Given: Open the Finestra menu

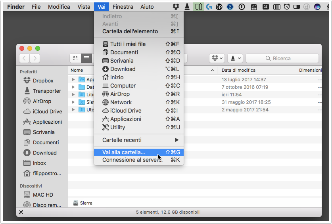Looking at the screenshot, I should 123,7.
